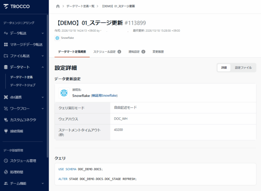
Task: Click the 【DEMO】01_ステージ更新 breadcrumb
Action: click(118, 7)
